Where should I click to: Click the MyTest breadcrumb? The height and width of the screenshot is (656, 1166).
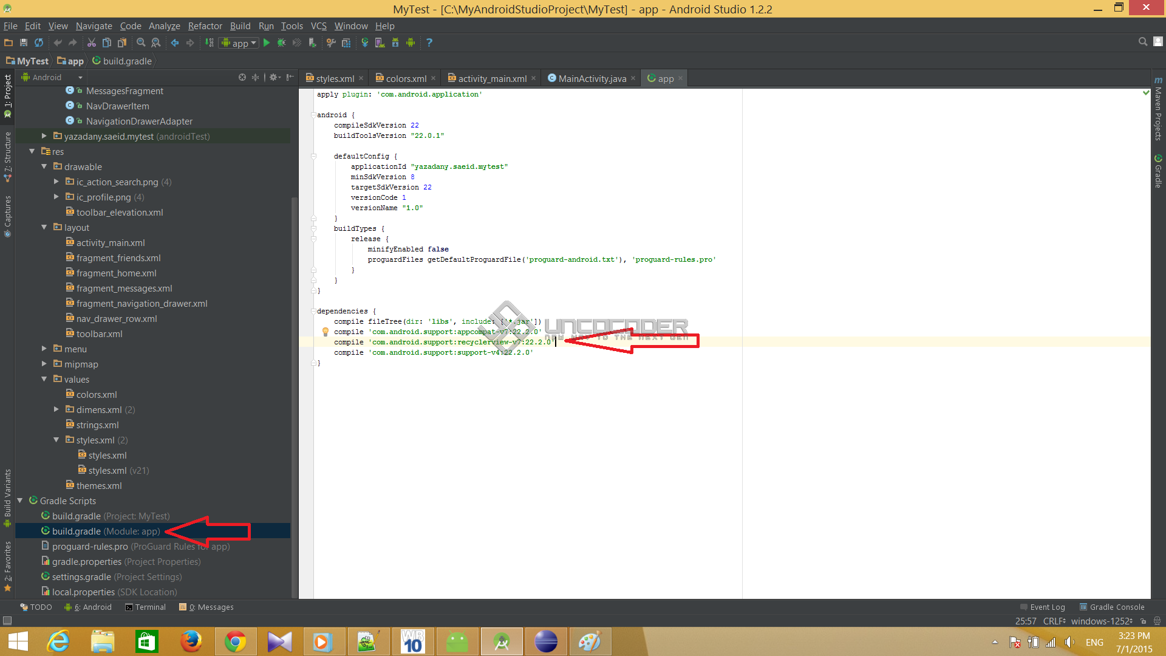pyautogui.click(x=27, y=61)
